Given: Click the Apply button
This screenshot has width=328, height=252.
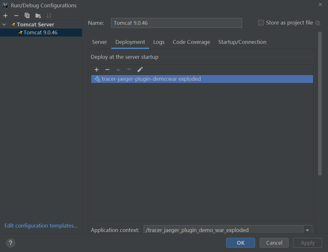Looking at the screenshot, I should (x=308, y=243).
